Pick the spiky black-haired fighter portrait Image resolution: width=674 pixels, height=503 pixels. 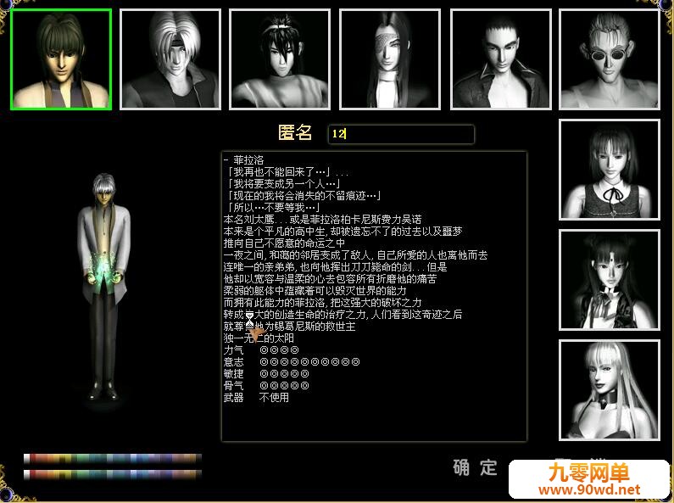click(x=280, y=59)
